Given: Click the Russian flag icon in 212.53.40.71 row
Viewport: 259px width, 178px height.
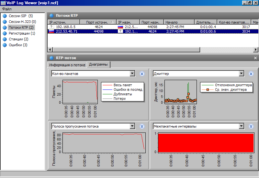Looking at the screenshot, I should (x=51, y=31).
